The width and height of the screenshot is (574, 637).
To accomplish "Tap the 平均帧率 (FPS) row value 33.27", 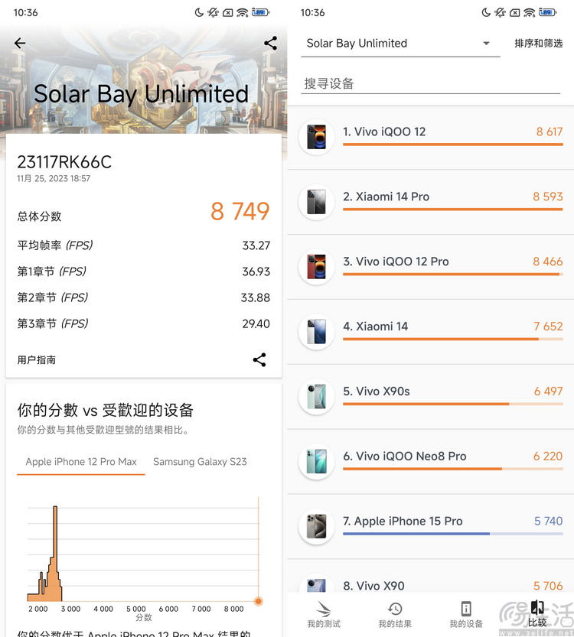I will tap(256, 245).
